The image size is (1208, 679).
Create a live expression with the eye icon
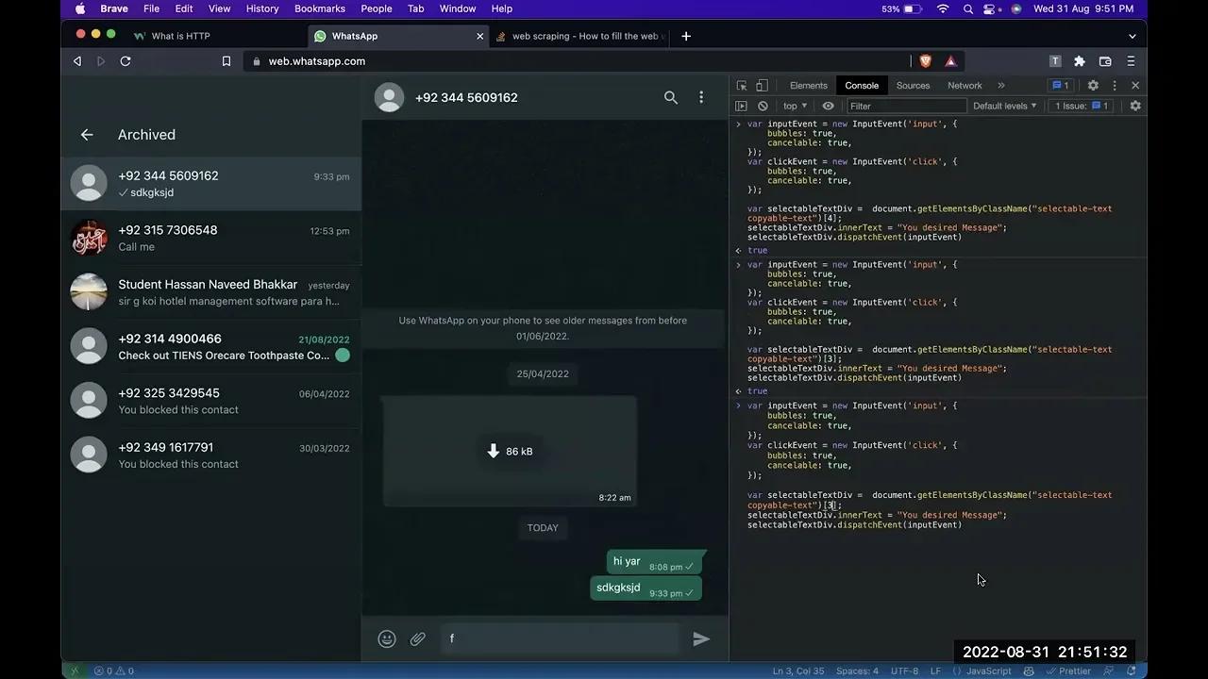pos(828,106)
